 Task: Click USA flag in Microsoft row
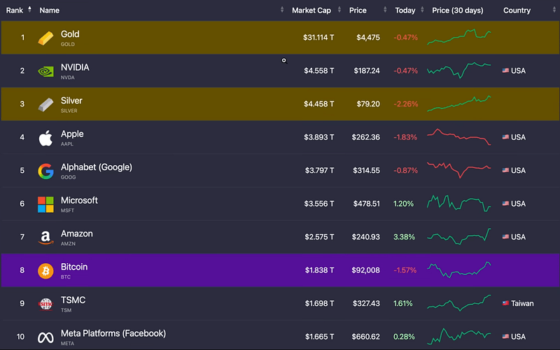[x=505, y=204]
